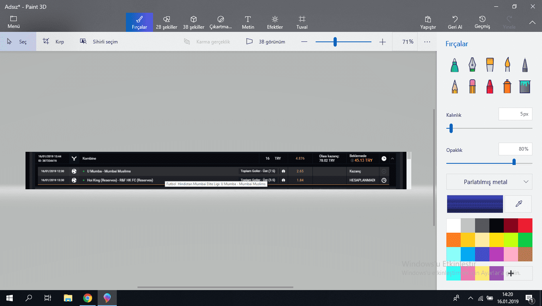This screenshot has width=542, height=306.
Task: Collapse the ribbon with the chevron
Action: 532,23
